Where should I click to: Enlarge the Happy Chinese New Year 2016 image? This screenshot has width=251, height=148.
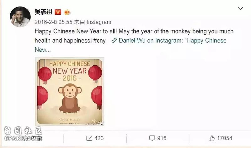coord(69,91)
